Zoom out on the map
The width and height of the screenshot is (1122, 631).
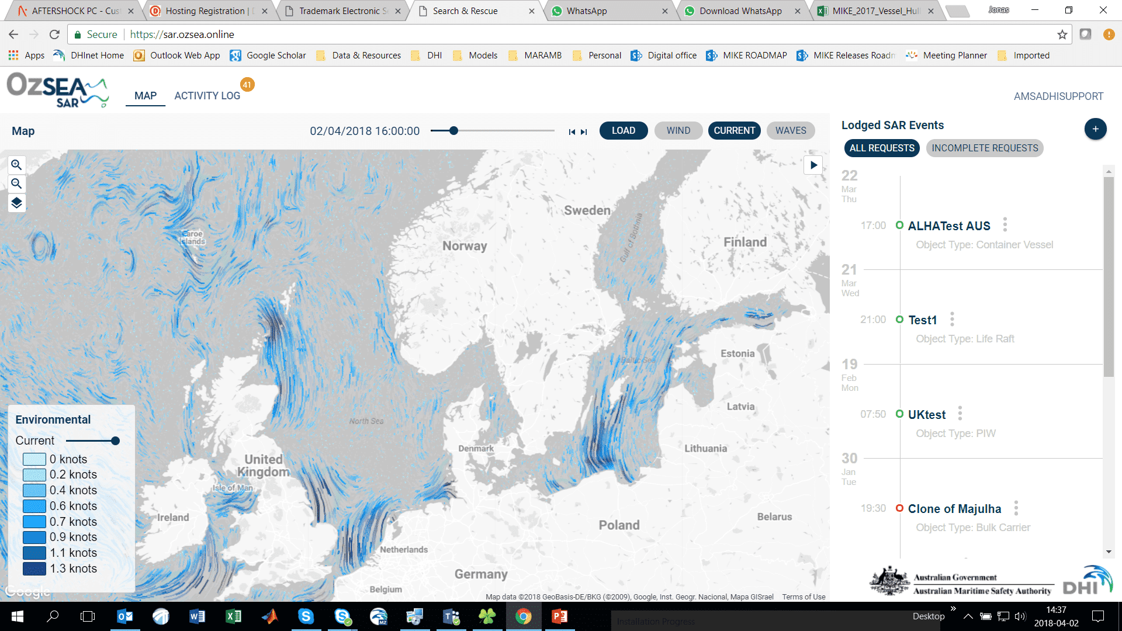tap(16, 184)
